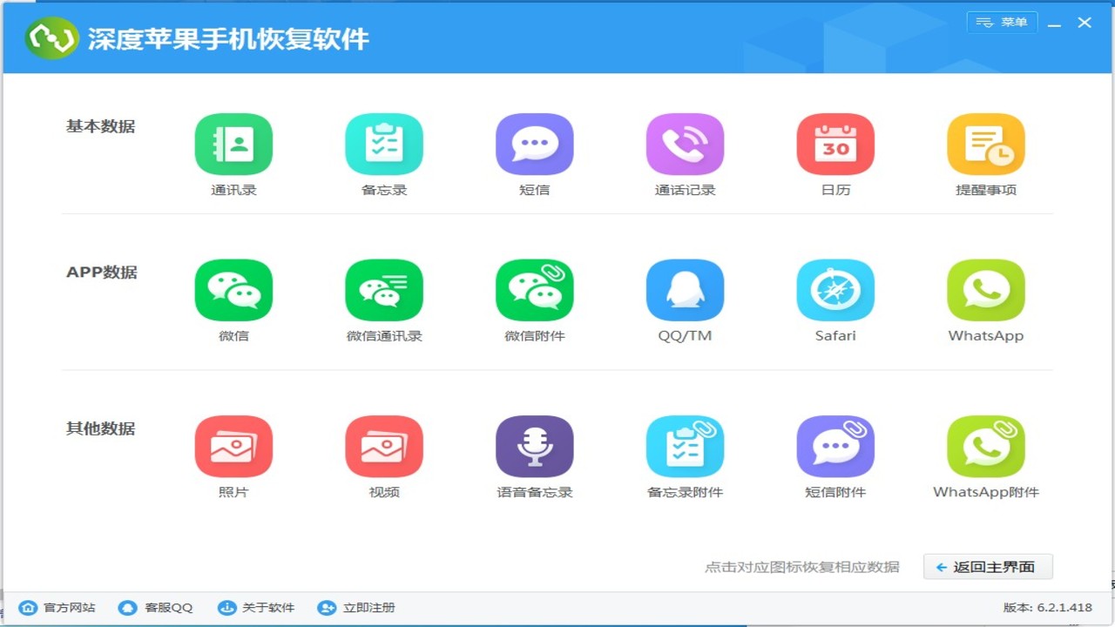Select WhatsApp recovery icon

click(985, 290)
